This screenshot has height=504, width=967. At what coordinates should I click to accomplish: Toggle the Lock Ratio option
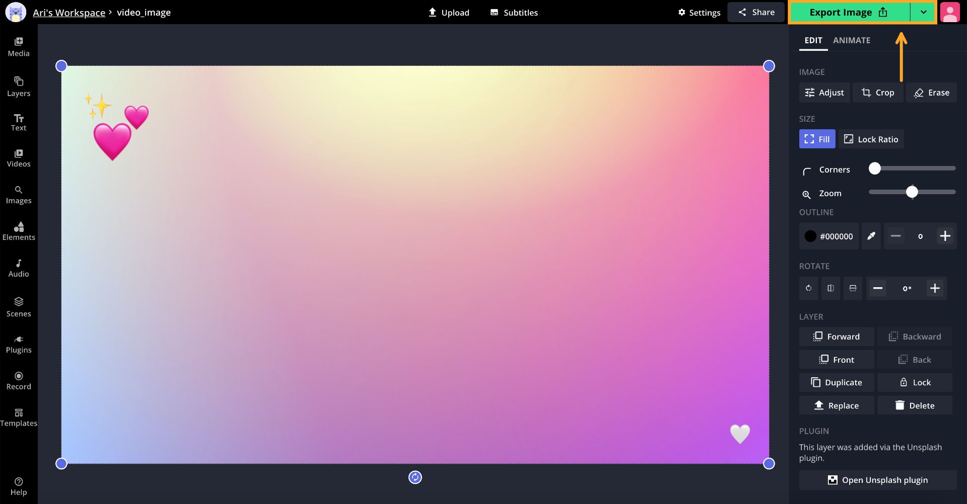tap(871, 139)
